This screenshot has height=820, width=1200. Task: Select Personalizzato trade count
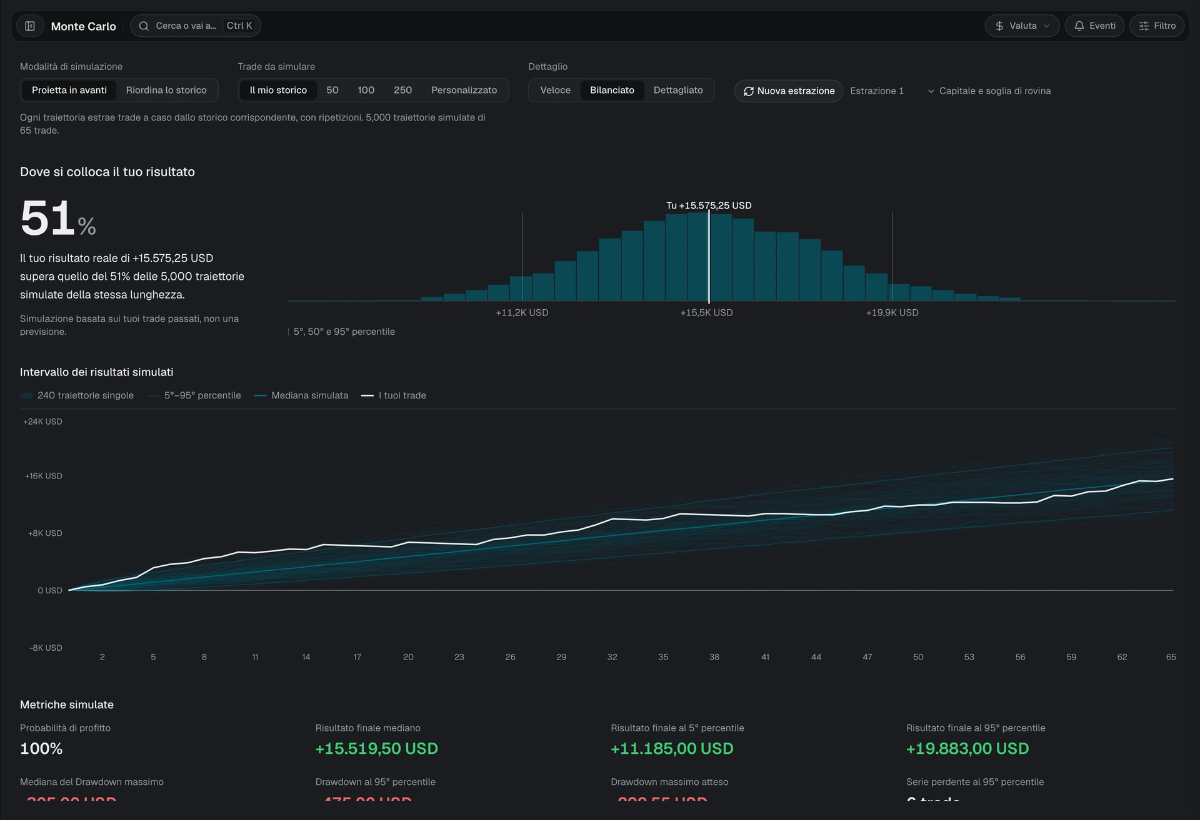click(464, 91)
